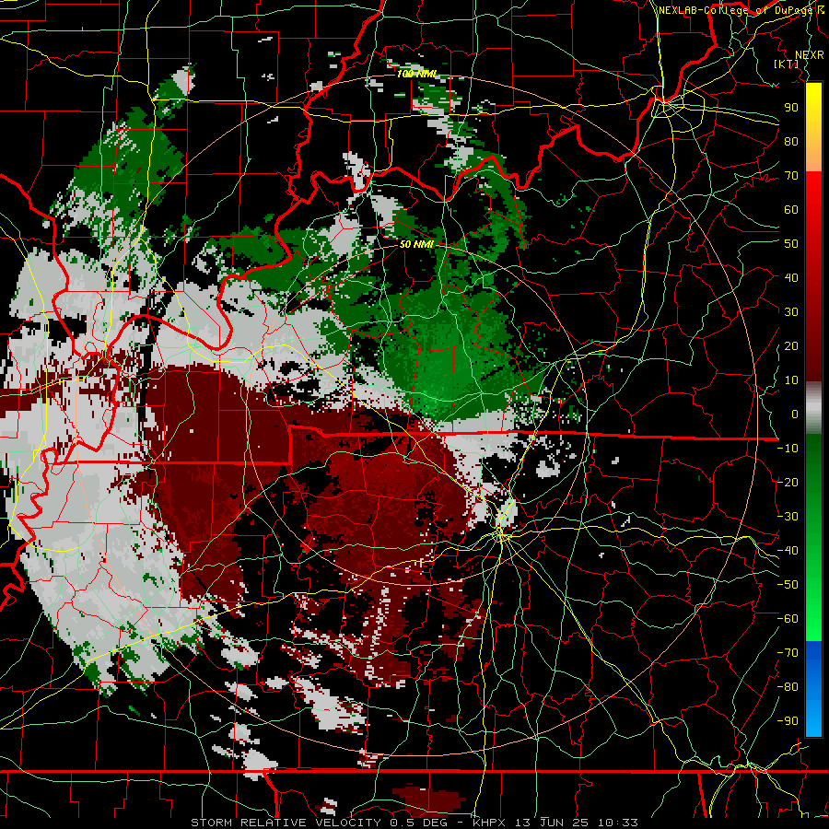Click the 0 value on the velocity legend
This screenshot has width=829, height=829.
click(x=795, y=414)
